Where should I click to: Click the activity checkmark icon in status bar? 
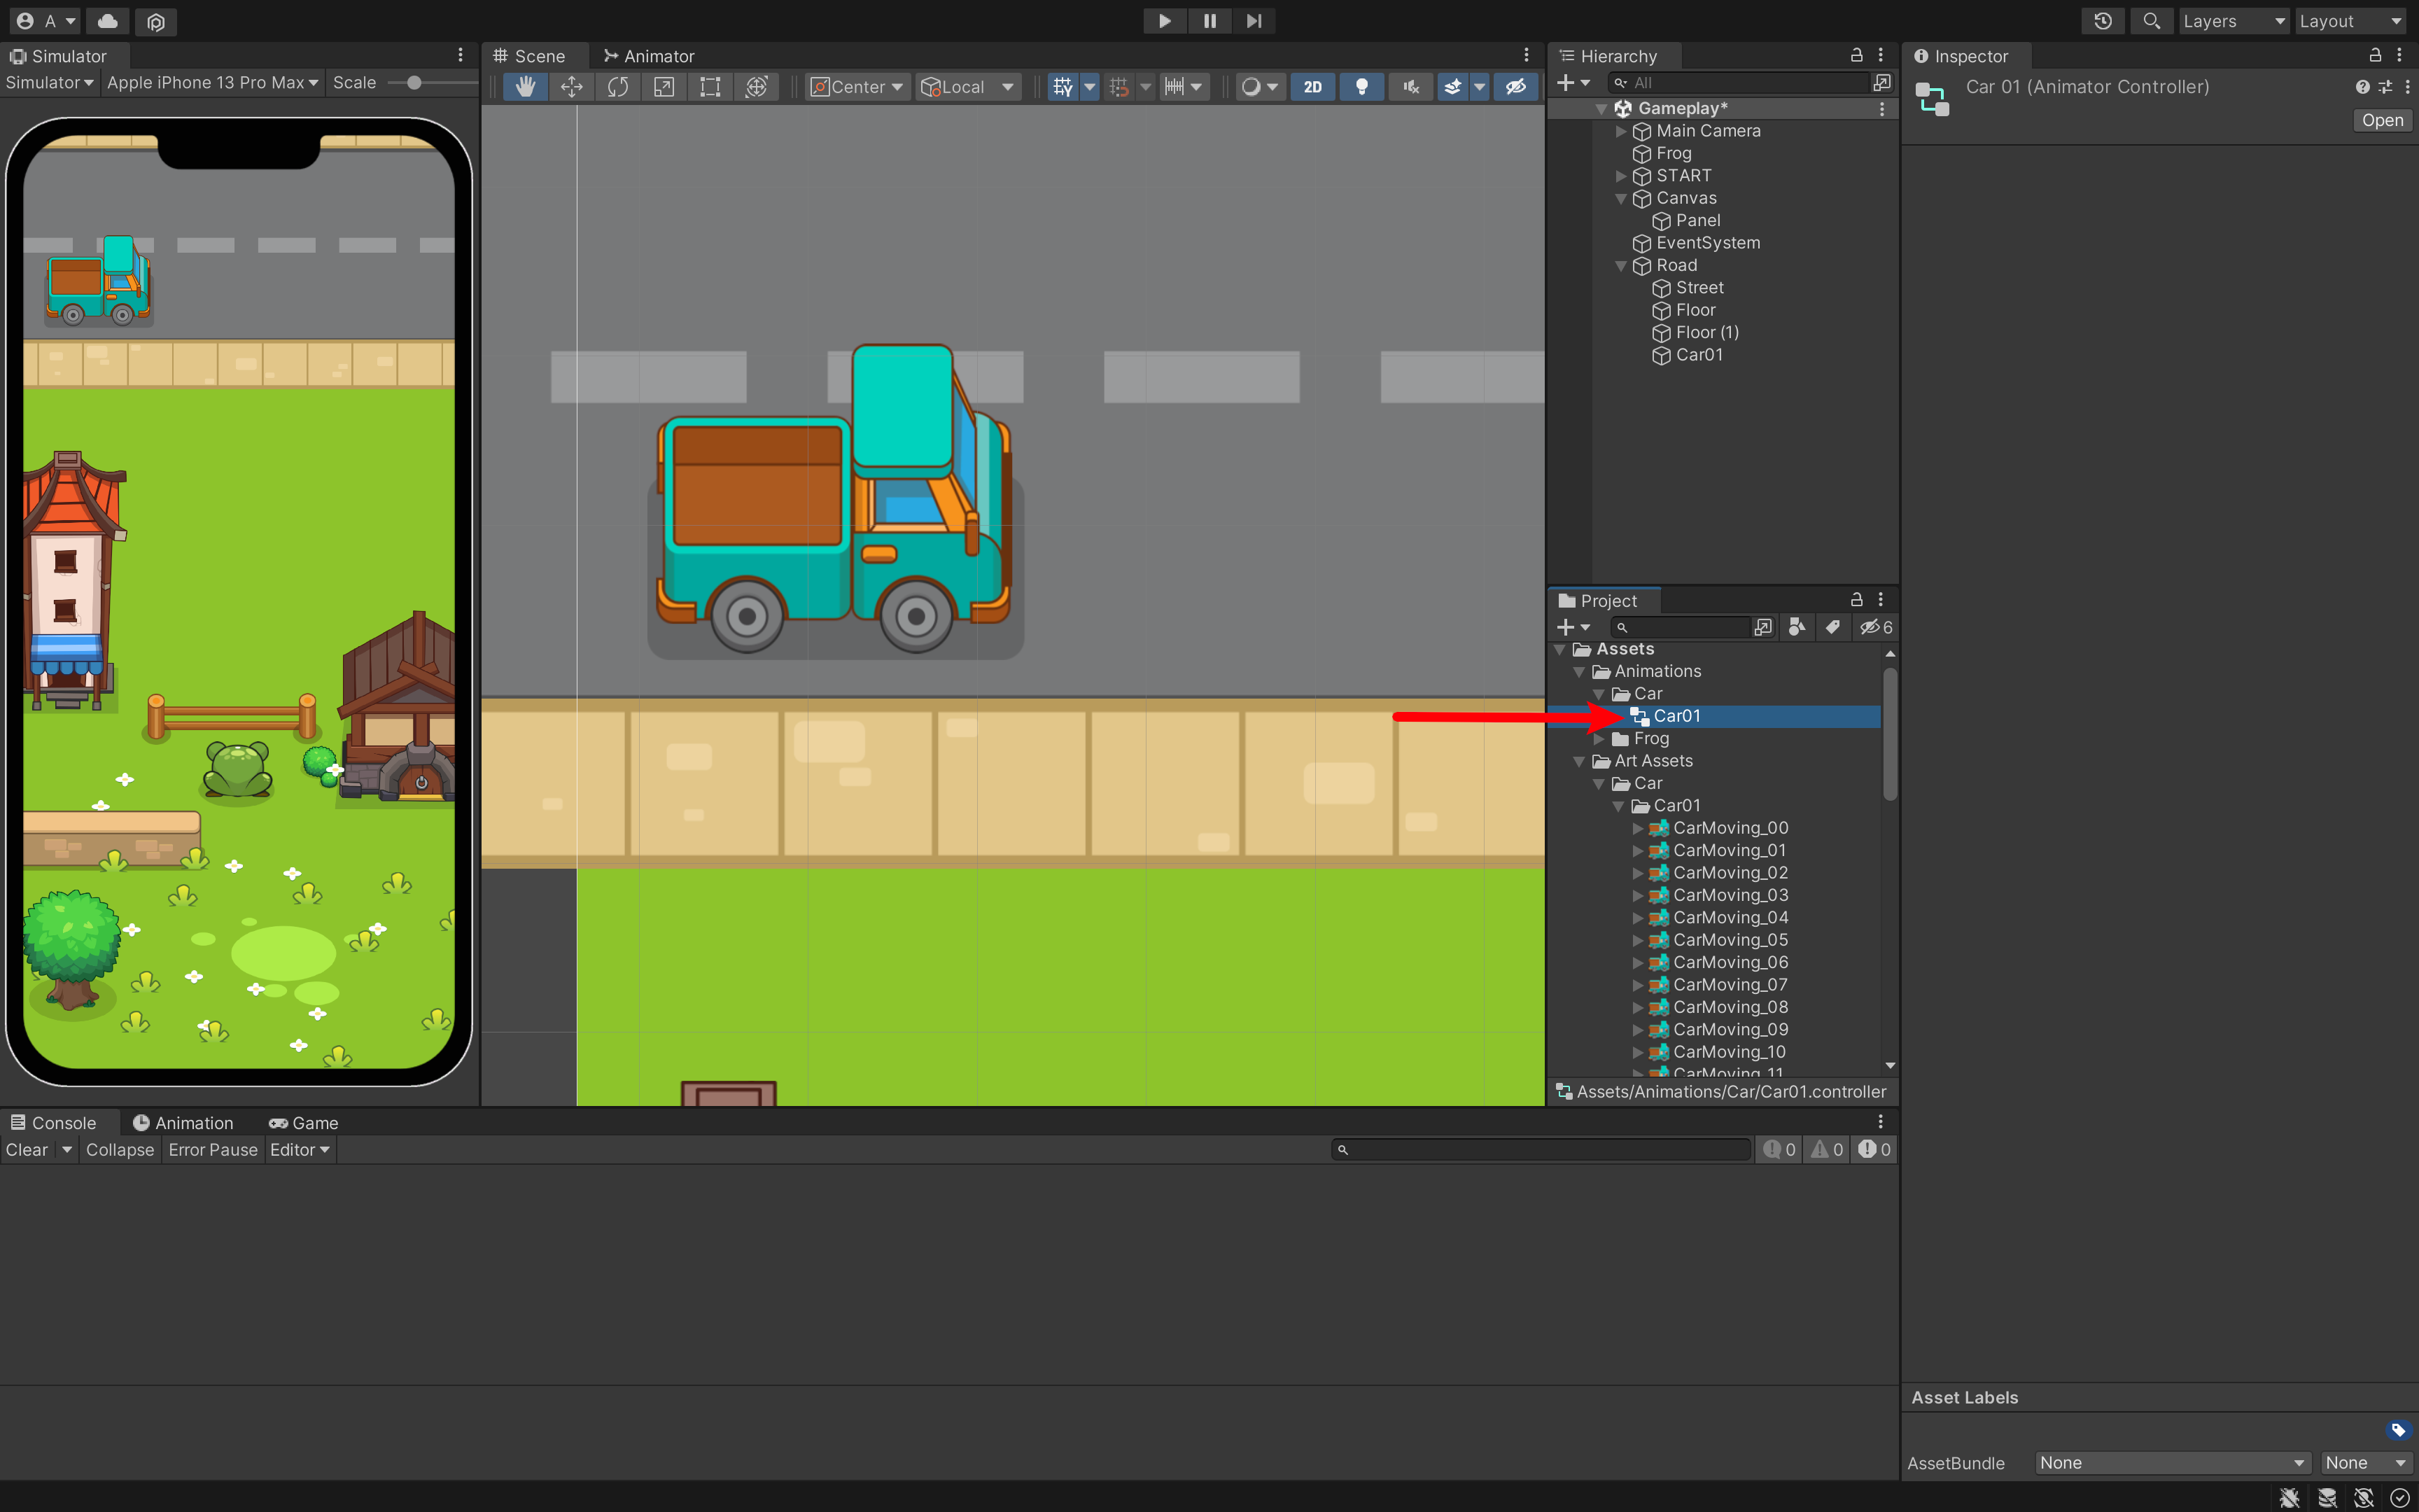coord(2400,1497)
